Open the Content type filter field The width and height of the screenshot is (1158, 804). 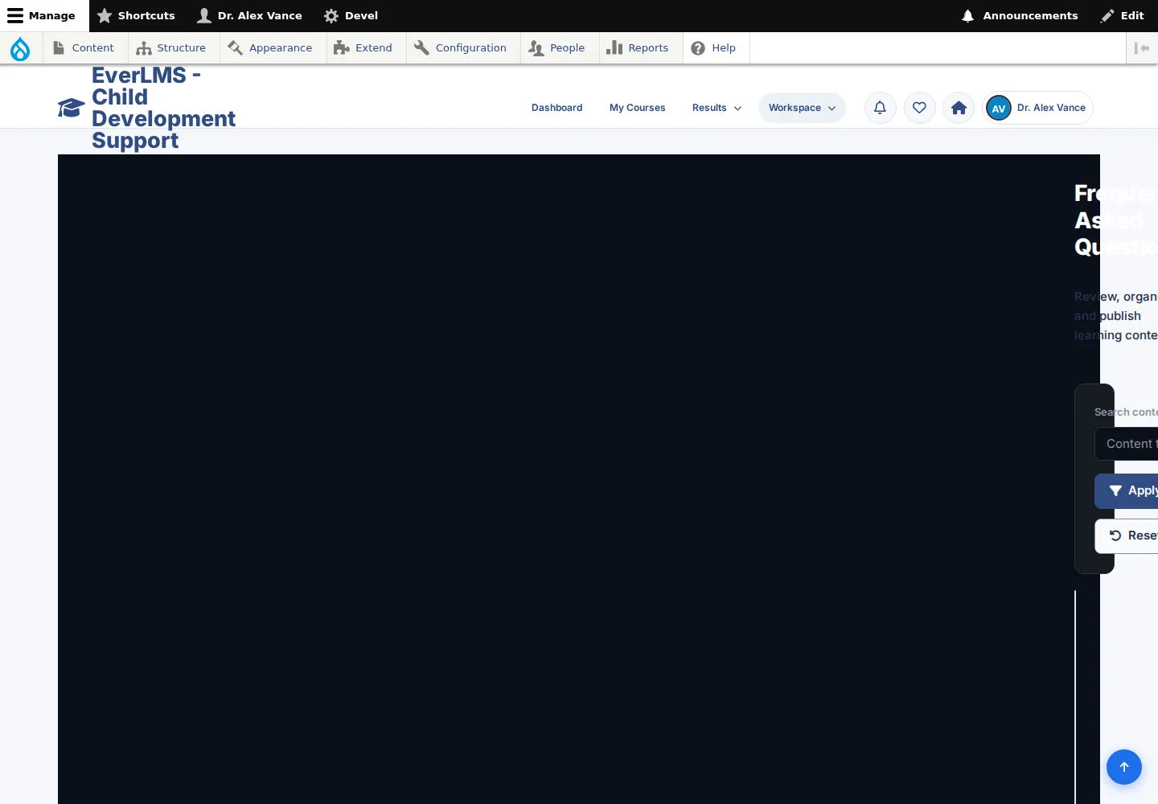[1127, 444]
